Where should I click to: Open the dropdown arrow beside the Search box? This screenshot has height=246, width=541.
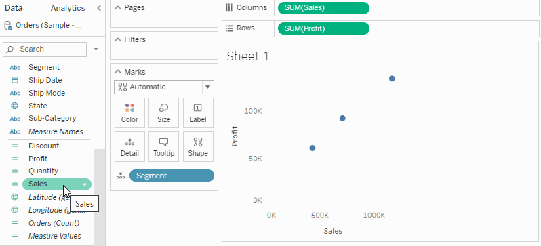tap(96, 49)
